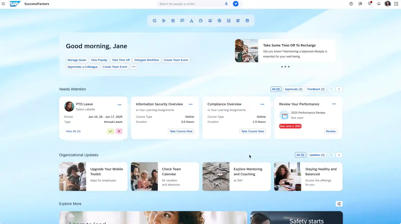Open View All (4) on the PTO Leave card
Image resolution: width=401 pixels, height=224 pixels.
pos(73,131)
